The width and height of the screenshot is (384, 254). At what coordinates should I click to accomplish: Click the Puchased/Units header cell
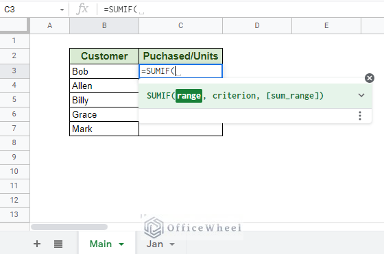(x=181, y=56)
